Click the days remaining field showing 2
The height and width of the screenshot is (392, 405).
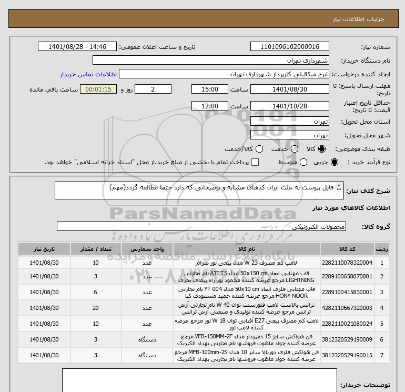(x=153, y=89)
